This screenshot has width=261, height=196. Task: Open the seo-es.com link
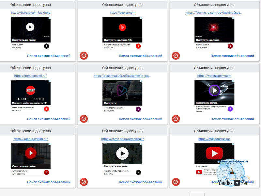(x=123, y=13)
